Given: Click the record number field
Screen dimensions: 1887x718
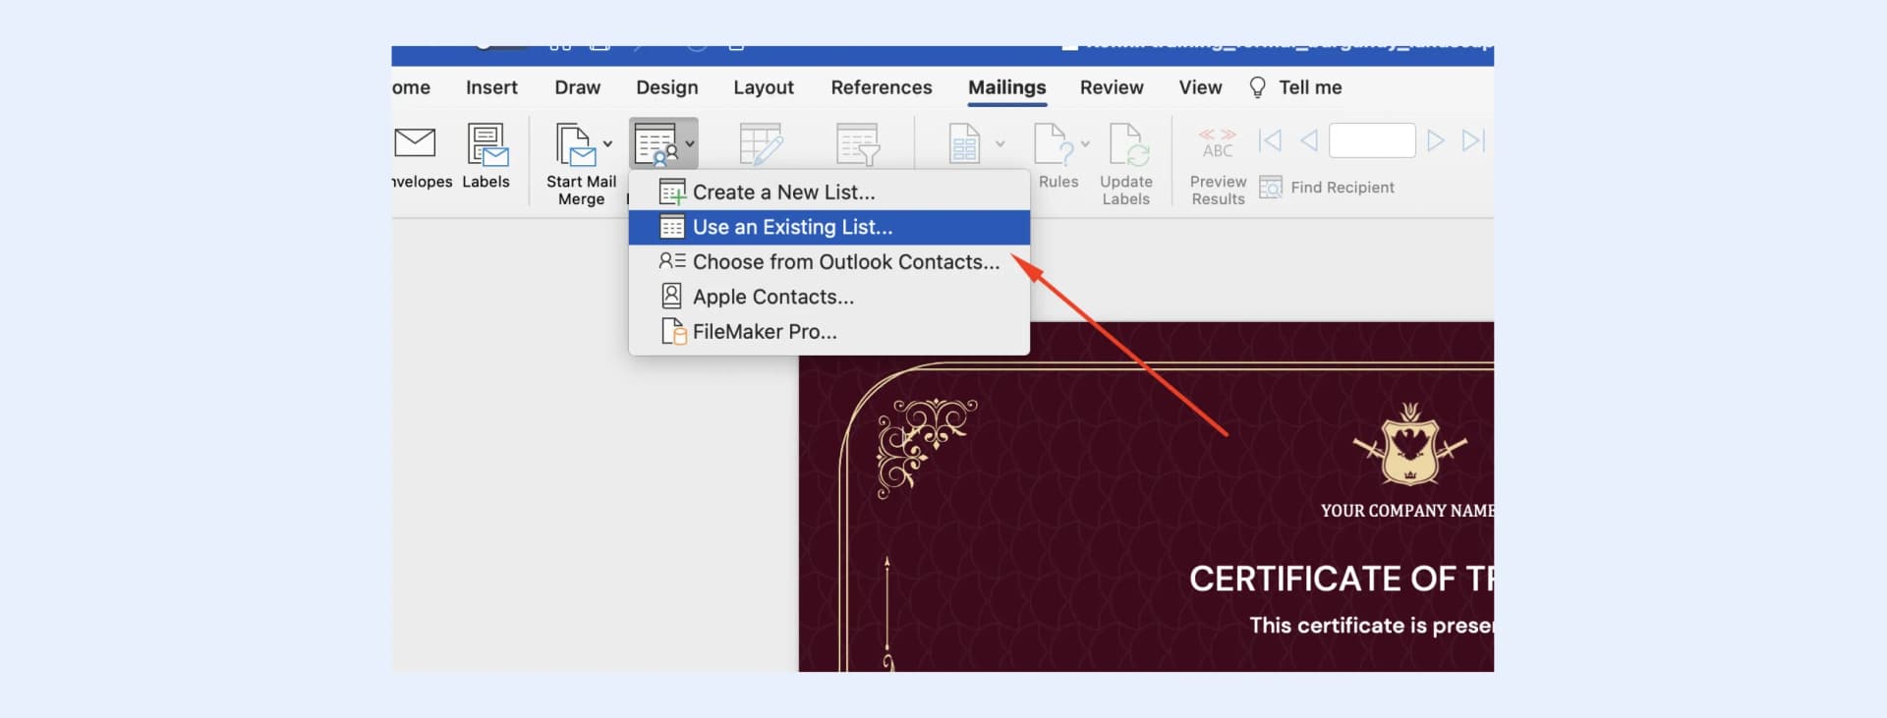Looking at the screenshot, I should tap(1372, 140).
